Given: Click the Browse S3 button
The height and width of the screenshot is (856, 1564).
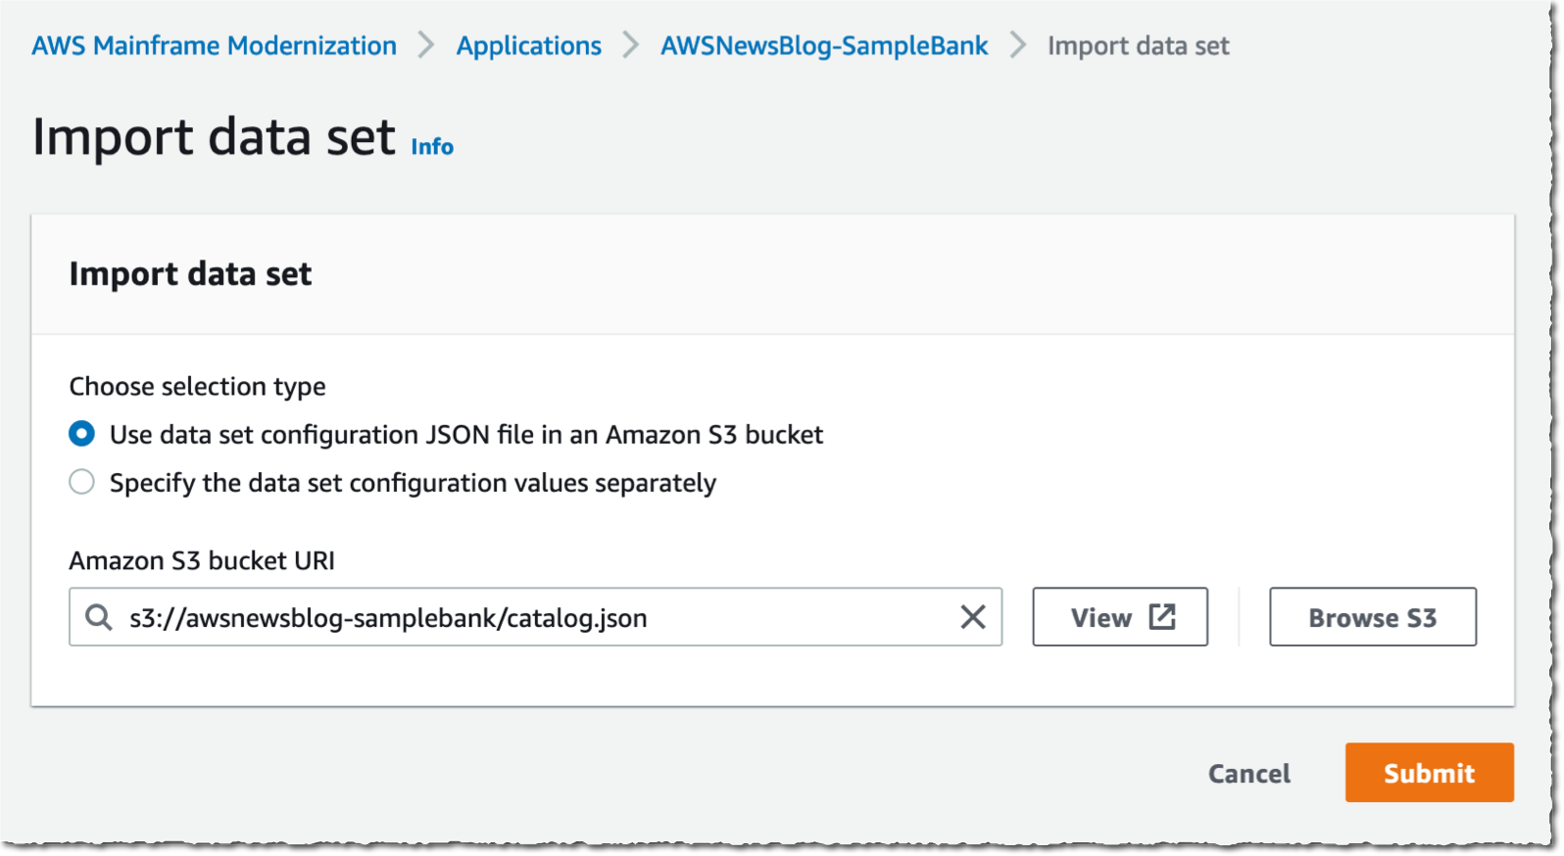Looking at the screenshot, I should [x=1372, y=617].
